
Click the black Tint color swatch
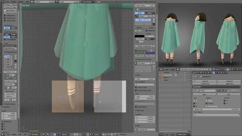(x=140, y=36)
